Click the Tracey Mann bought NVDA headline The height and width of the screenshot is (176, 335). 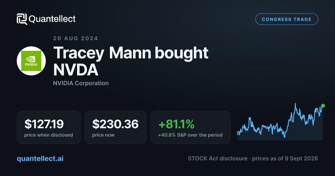[x=131, y=61]
